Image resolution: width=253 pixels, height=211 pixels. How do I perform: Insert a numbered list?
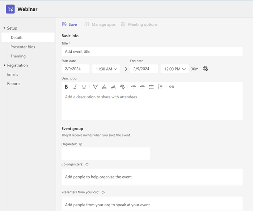tap(160, 87)
